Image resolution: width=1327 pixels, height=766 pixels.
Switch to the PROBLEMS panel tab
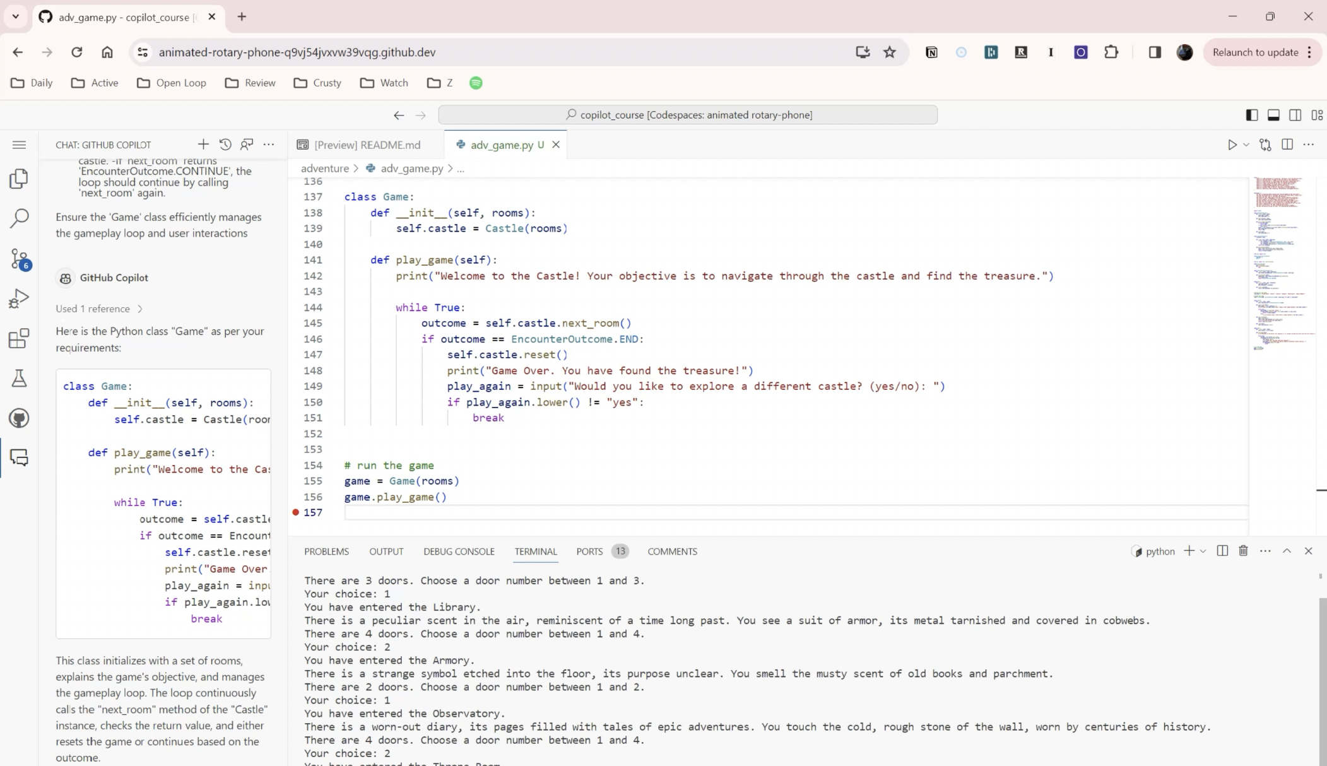[x=326, y=551]
